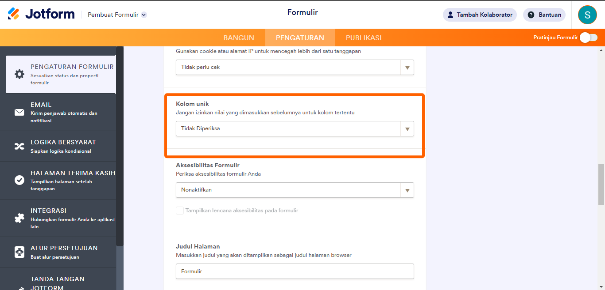This screenshot has width=605, height=290.
Task: Click the Tambah Kolaborator button
Action: [480, 15]
